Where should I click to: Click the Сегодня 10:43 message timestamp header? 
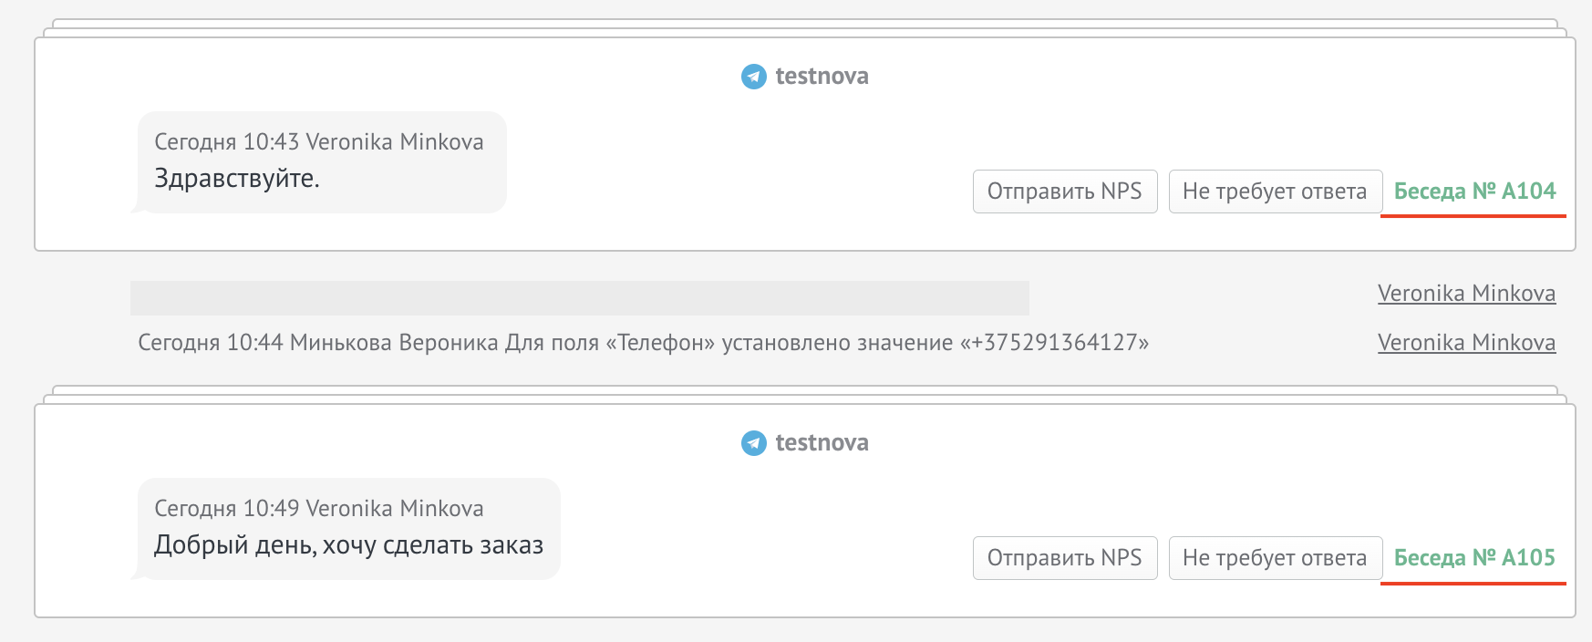coord(318,142)
